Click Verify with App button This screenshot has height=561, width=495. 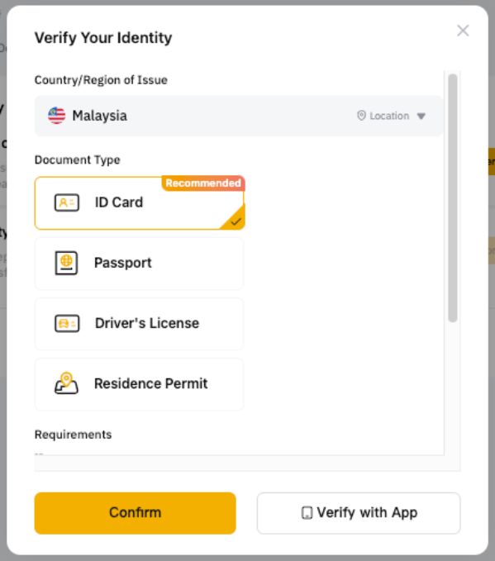(359, 513)
